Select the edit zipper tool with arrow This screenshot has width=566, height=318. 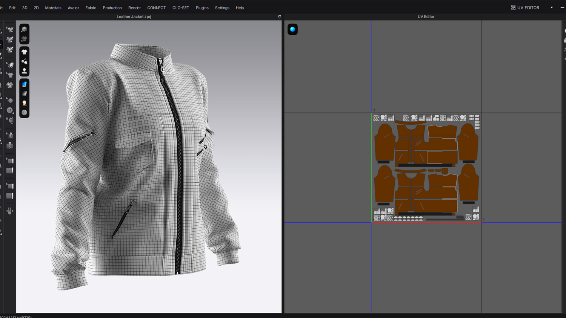(x=10, y=135)
